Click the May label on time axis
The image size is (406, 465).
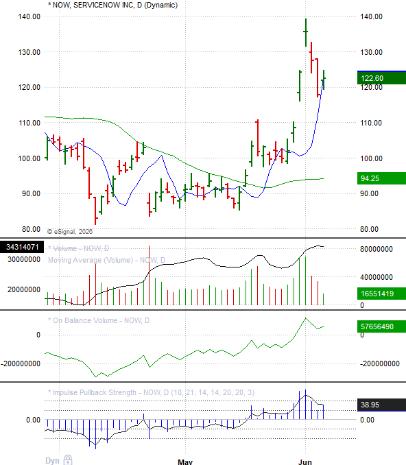(x=185, y=462)
